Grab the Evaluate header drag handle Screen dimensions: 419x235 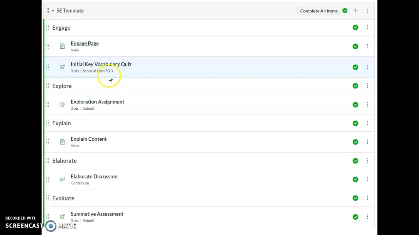(47, 198)
